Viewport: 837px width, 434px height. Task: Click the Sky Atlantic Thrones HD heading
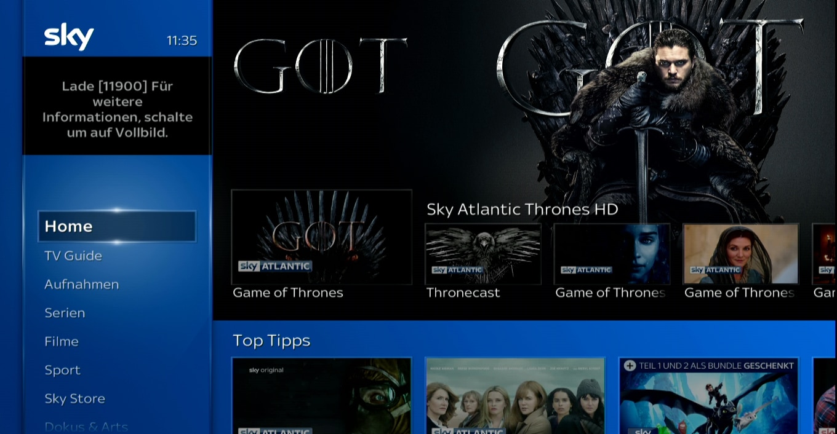point(523,210)
